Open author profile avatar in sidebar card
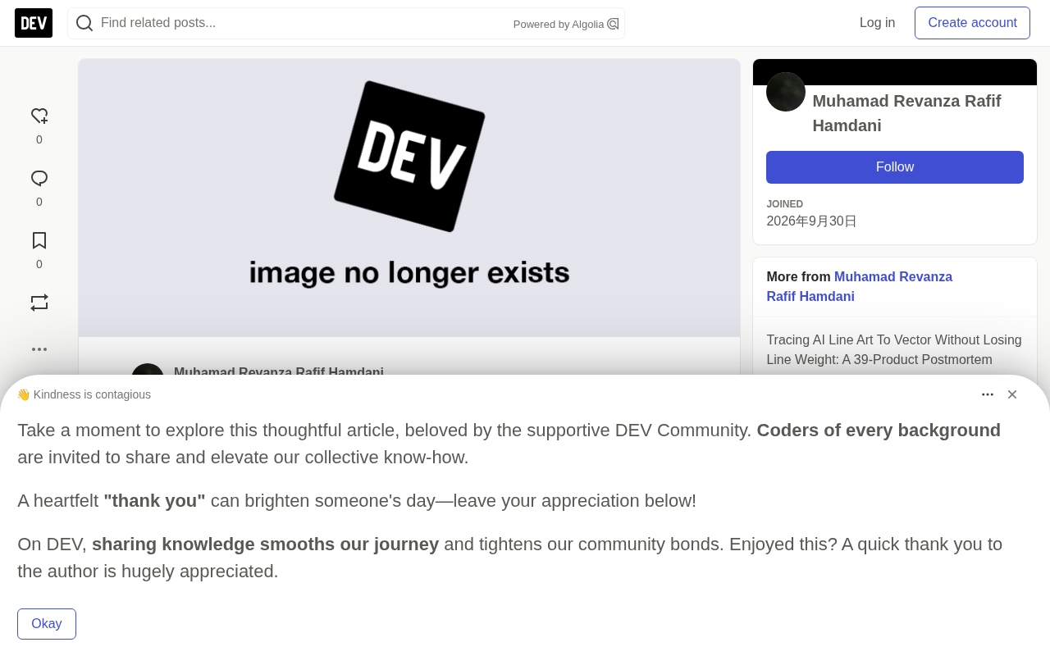The width and height of the screenshot is (1050, 656). [x=786, y=92]
